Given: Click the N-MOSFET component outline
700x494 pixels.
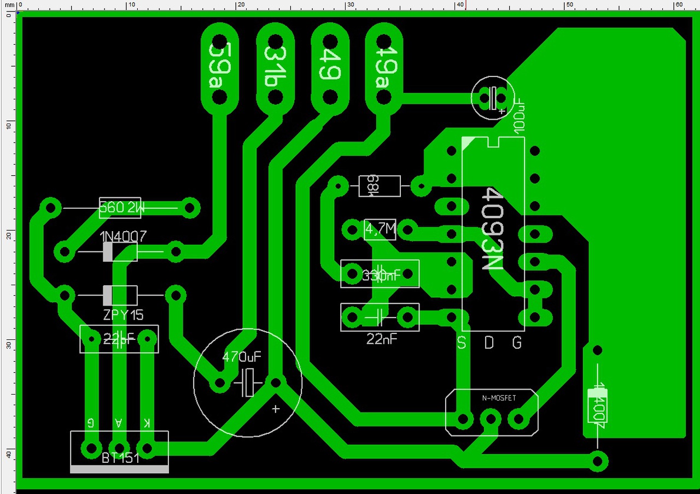Looking at the screenshot, I should (492, 413).
